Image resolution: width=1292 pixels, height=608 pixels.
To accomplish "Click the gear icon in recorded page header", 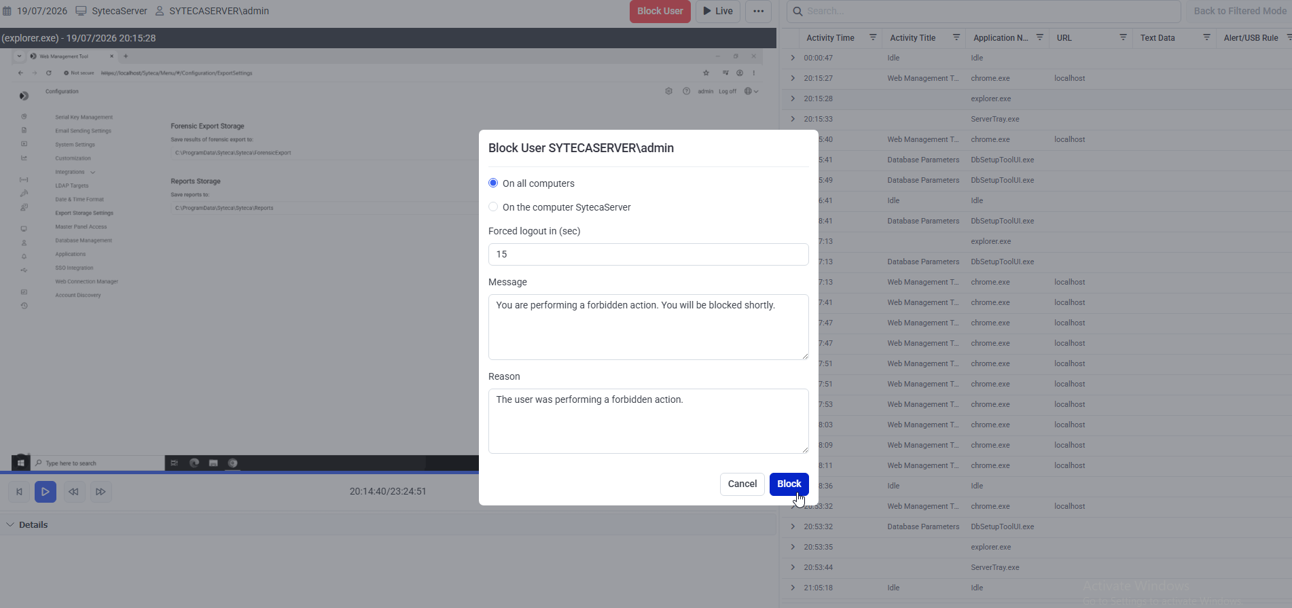I will [669, 91].
